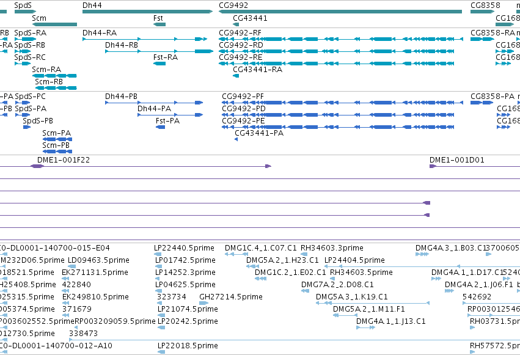Select protein CG8358-PA
Image resolution: width=520 pixels, height=355 pixels.
click(482, 103)
